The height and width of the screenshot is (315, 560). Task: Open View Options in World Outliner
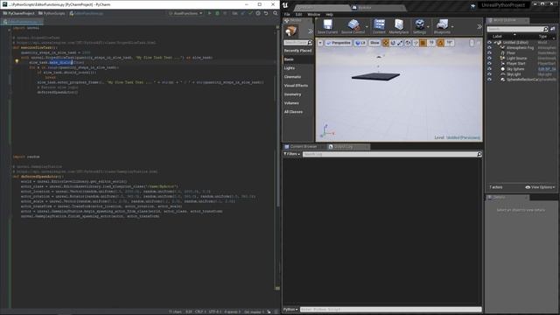[540, 187]
